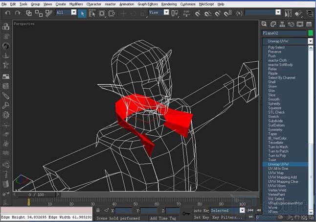Open the Graph Editors menu
This screenshot has height=222, width=316.
tap(148, 4)
